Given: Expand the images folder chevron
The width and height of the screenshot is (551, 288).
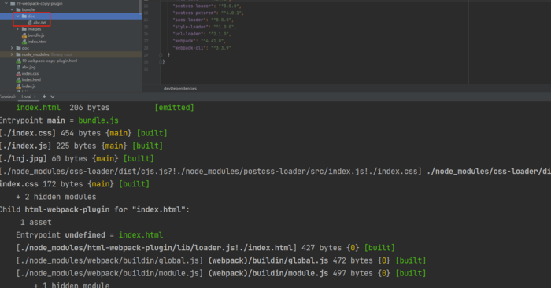Looking at the screenshot, I should (17, 29).
